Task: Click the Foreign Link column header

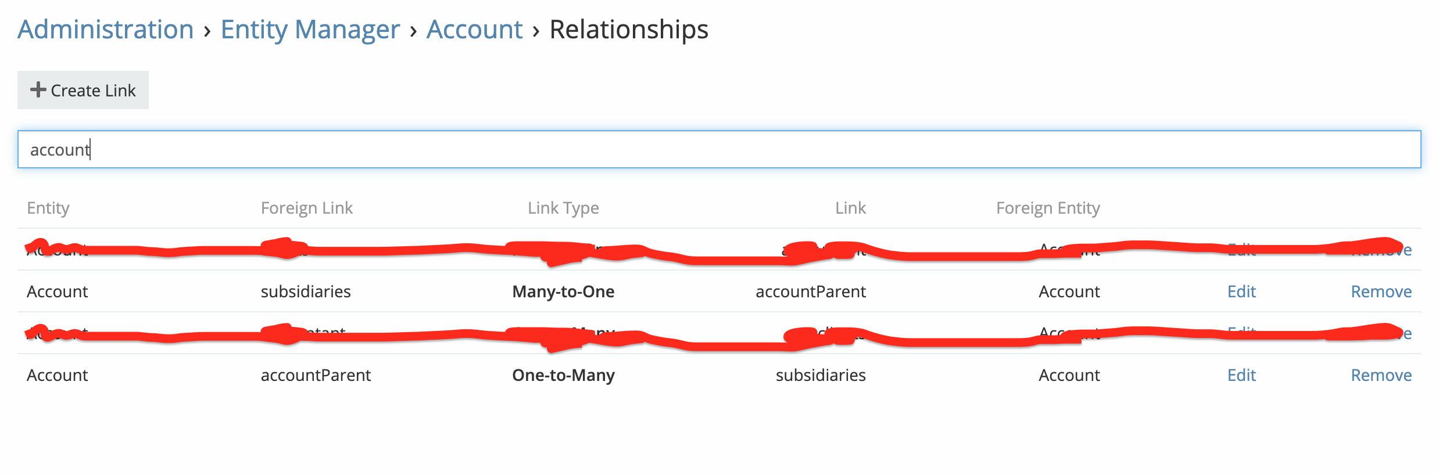Action: (307, 208)
